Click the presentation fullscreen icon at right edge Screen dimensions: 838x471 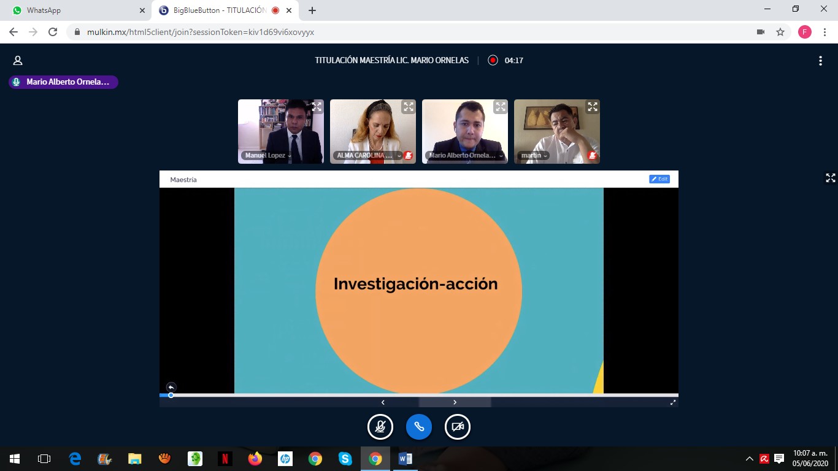(830, 178)
